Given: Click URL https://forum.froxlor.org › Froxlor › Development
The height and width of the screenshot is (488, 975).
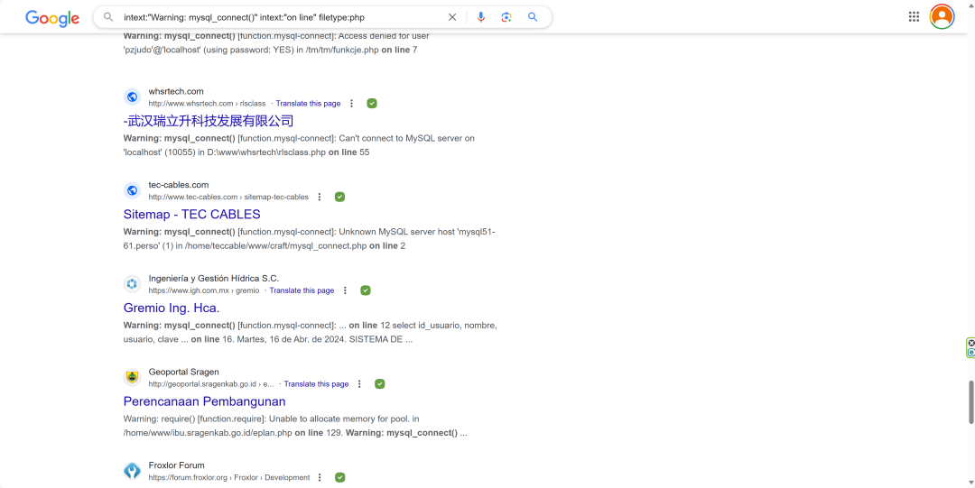Looking at the screenshot, I should point(228,477).
